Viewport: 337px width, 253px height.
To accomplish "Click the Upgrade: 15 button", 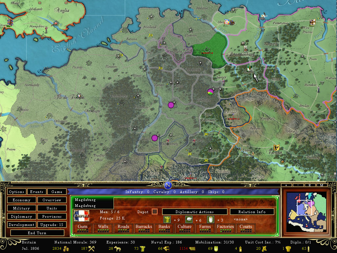I will pos(52,225).
